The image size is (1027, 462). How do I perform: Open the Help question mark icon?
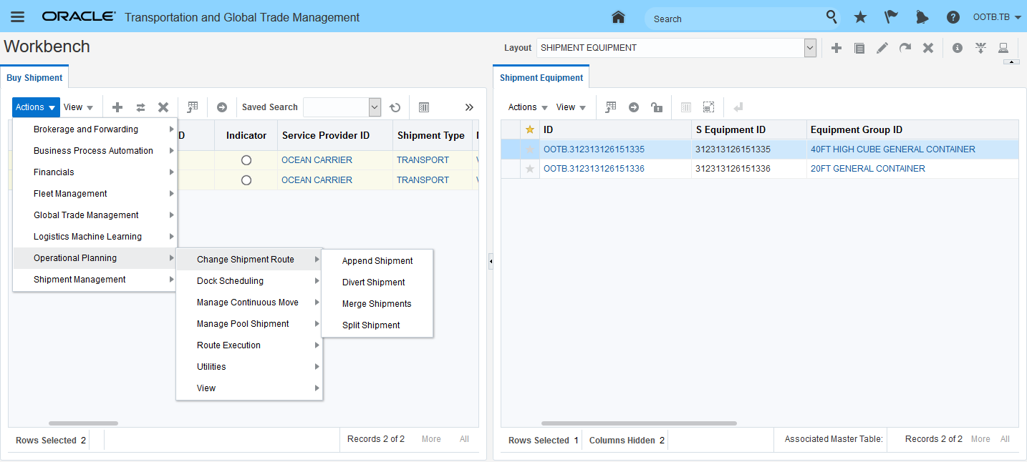pos(953,17)
